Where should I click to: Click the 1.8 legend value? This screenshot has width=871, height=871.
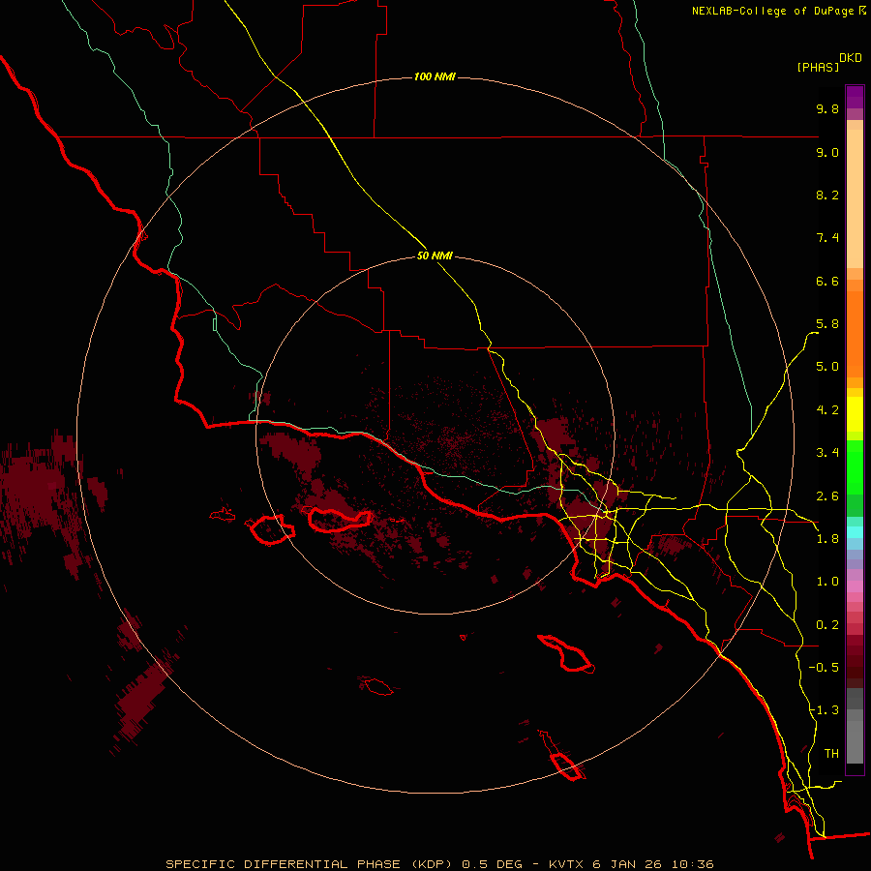click(x=827, y=539)
